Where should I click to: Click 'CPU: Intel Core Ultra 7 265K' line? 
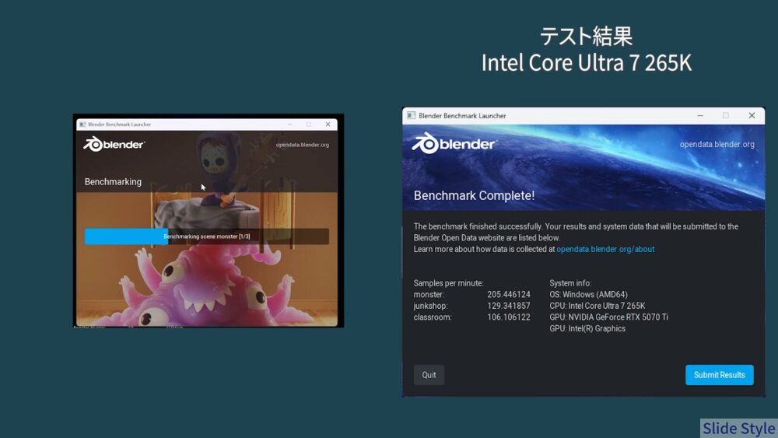[598, 306]
